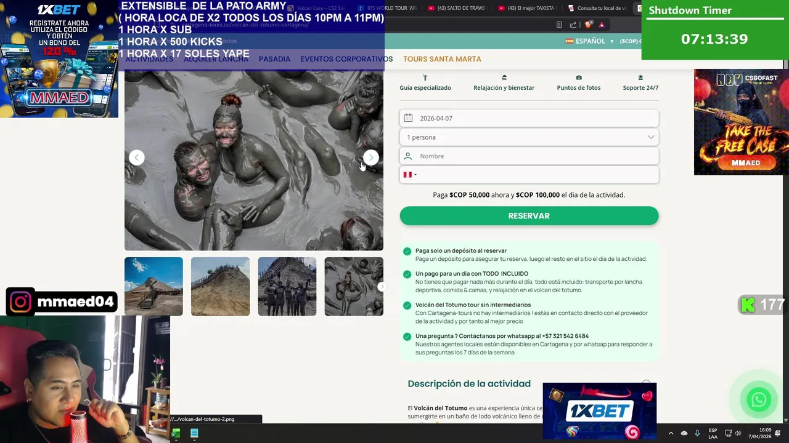Click the mmaed04 Instagram handle overlay

pos(62,301)
